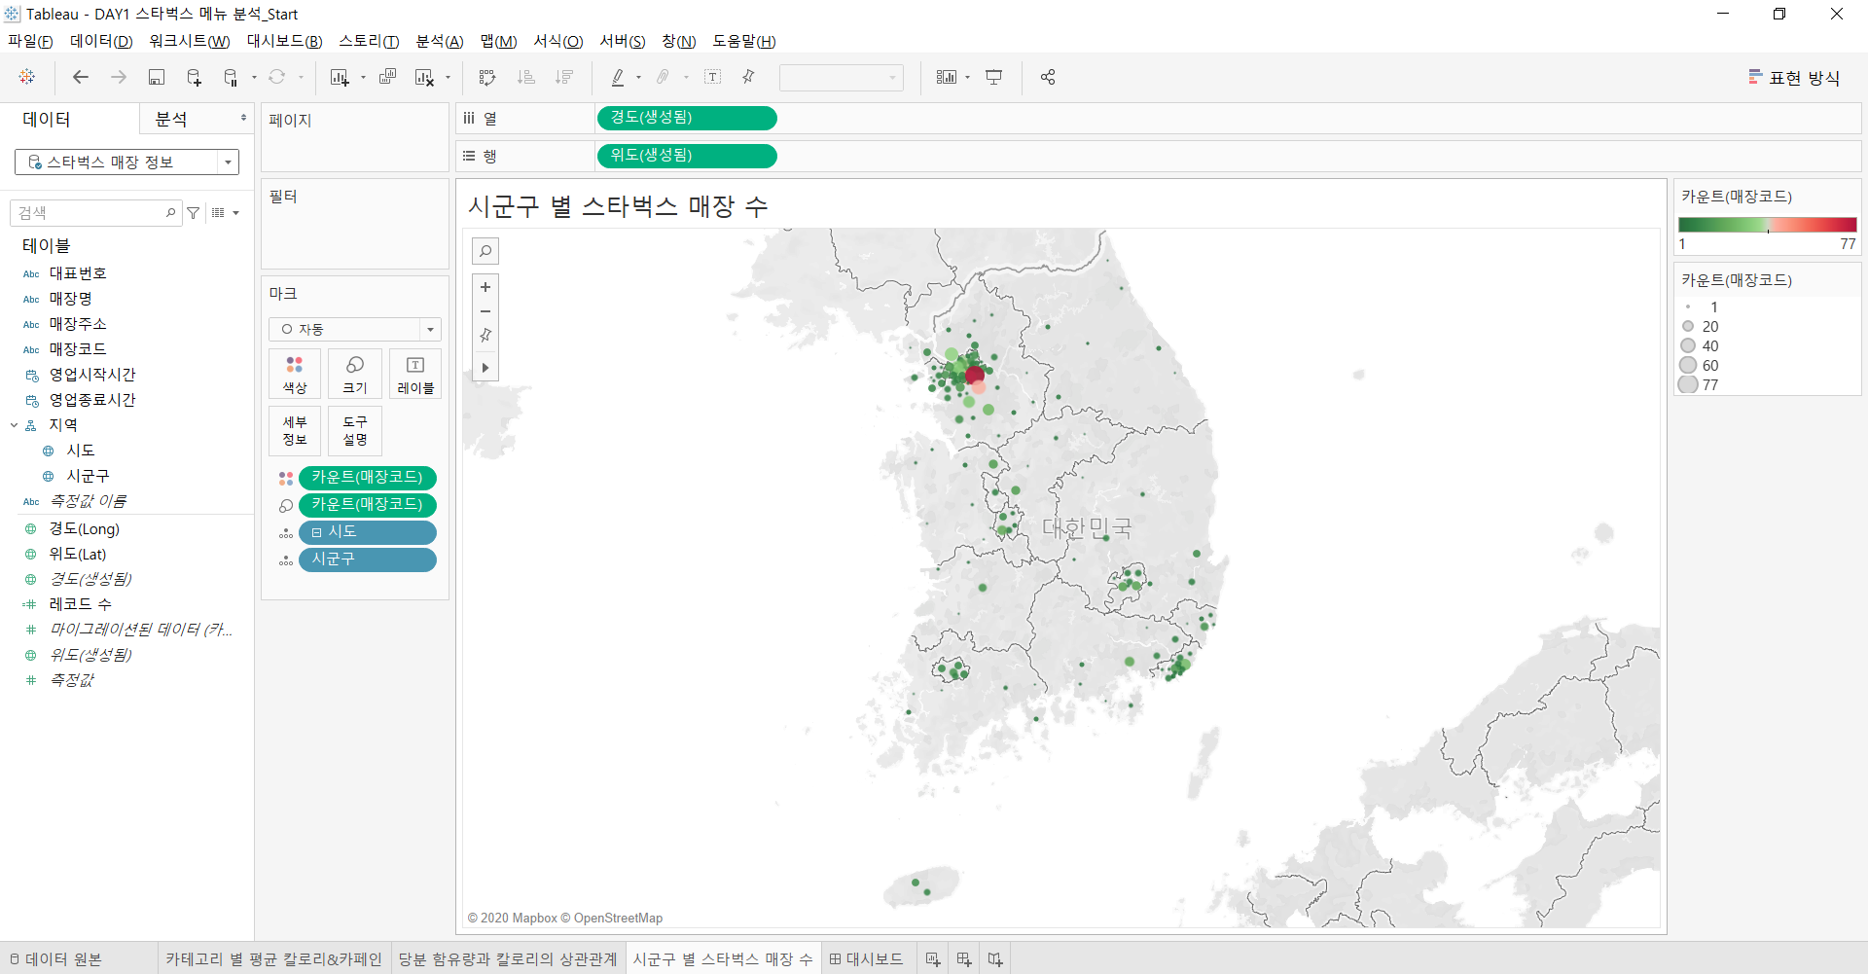Click the 크기 marks card button

[x=355, y=375]
